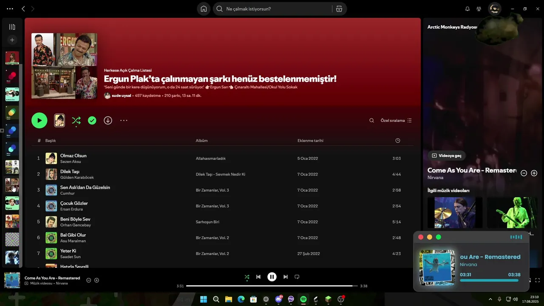Image resolution: width=544 pixels, height=306 pixels.
Task: Open File Explorer from taskbar
Action: point(228,299)
